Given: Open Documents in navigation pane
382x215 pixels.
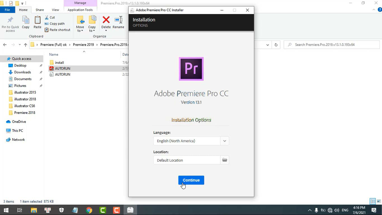Looking at the screenshot, I should pyautogui.click(x=23, y=79).
